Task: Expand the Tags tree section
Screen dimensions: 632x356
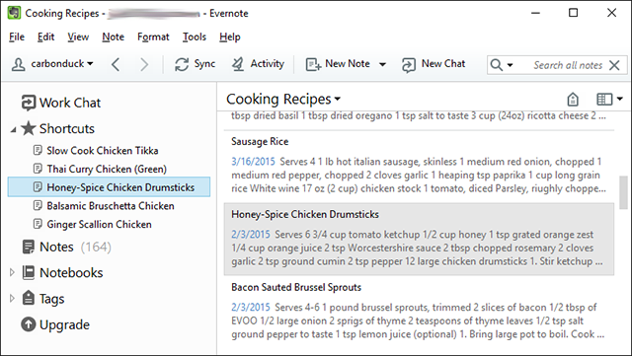Action: [12, 299]
